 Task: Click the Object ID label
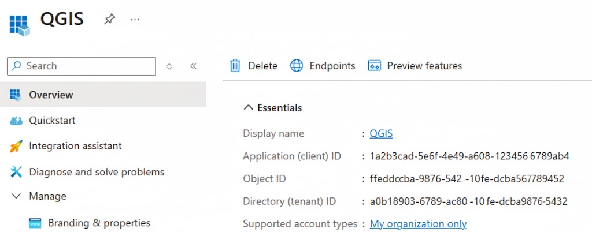tap(264, 179)
